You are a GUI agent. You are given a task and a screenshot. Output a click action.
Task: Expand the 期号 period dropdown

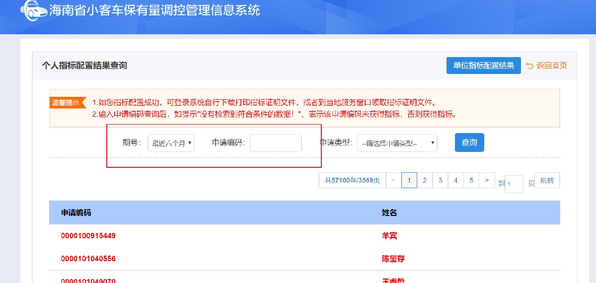(171, 143)
